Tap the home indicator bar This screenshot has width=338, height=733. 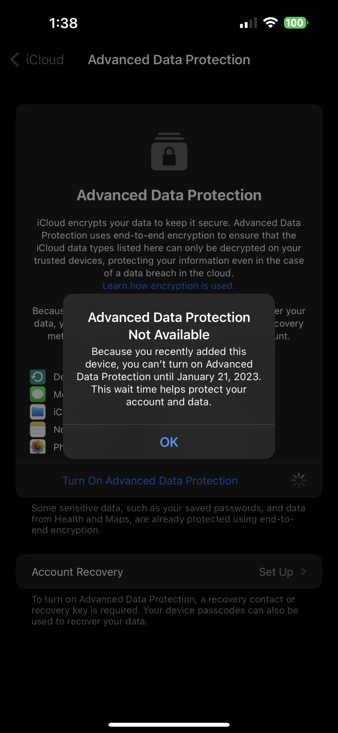(169, 725)
